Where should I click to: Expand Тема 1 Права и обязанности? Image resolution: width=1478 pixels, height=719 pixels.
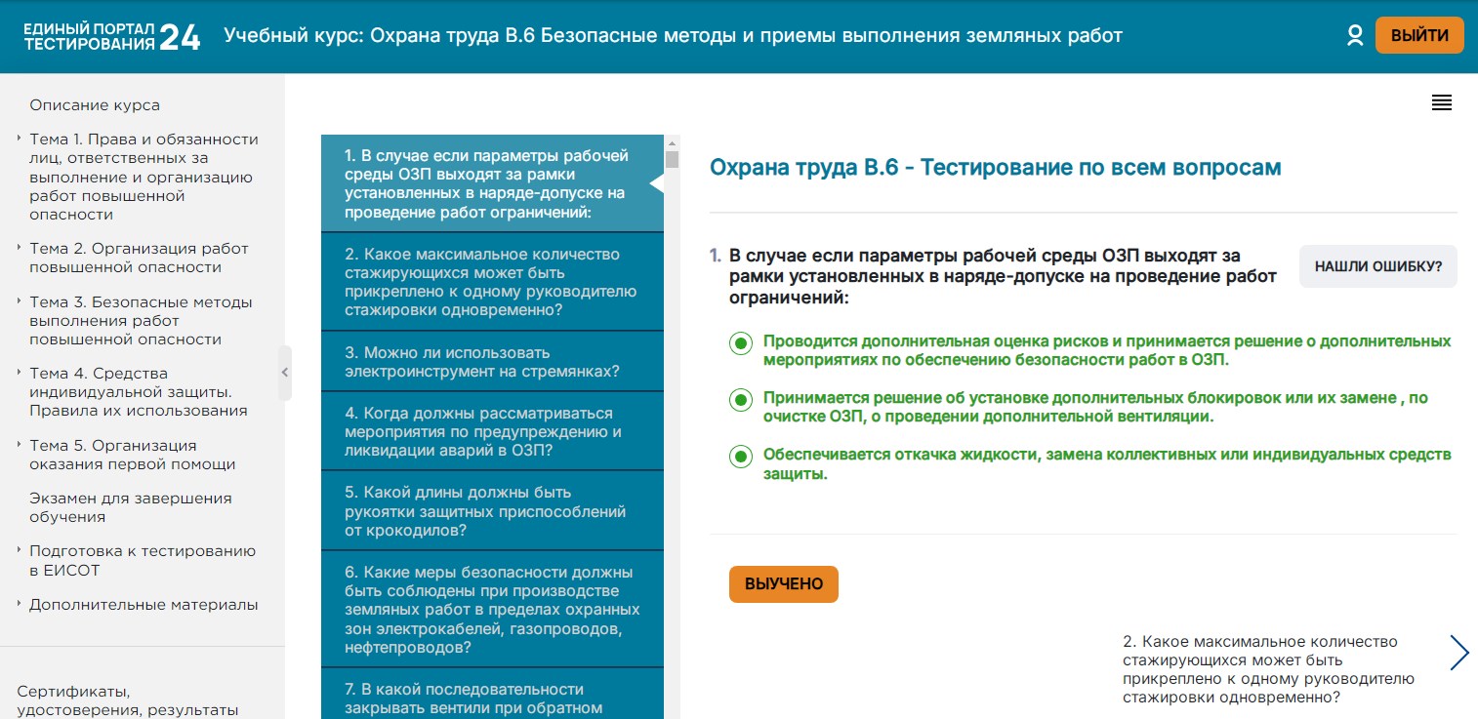pyautogui.click(x=144, y=177)
